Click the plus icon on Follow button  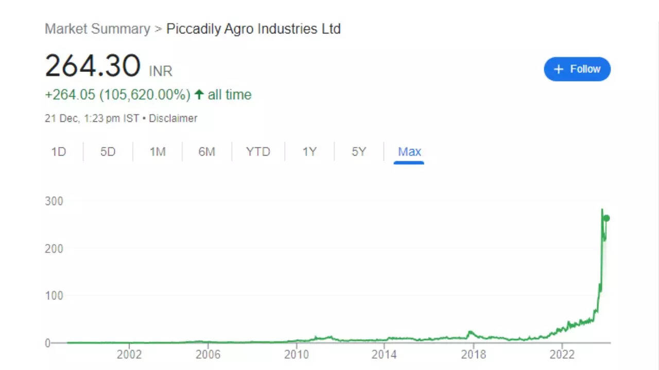click(559, 69)
